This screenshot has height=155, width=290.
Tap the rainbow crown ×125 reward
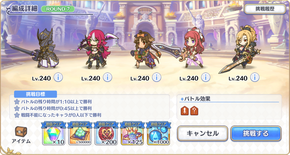(x=132, y=133)
